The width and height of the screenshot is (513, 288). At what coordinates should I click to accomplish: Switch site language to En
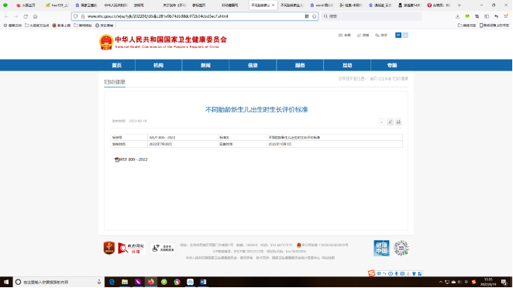pos(405,36)
